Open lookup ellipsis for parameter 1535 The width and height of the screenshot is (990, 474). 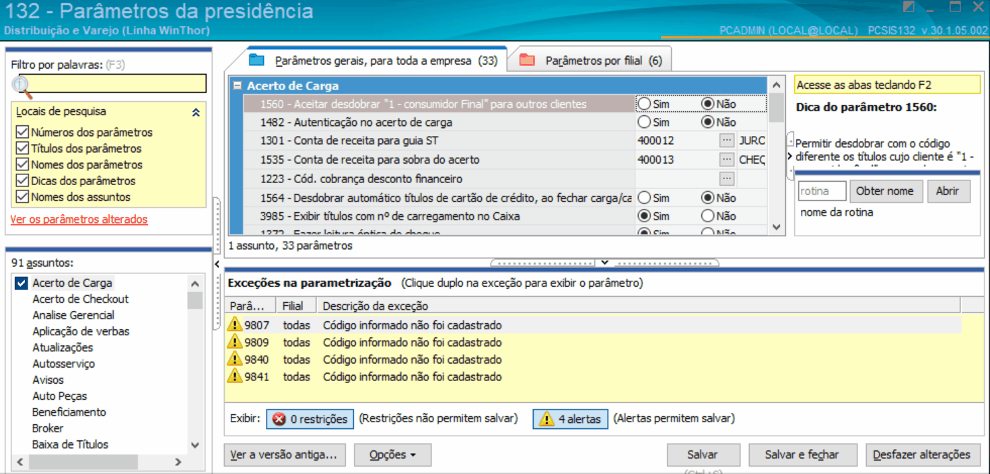coord(726,160)
